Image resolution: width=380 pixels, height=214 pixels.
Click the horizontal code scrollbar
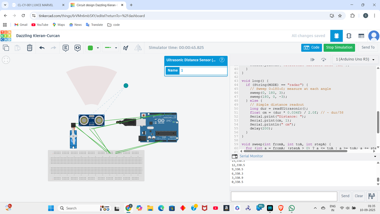pos(295,151)
